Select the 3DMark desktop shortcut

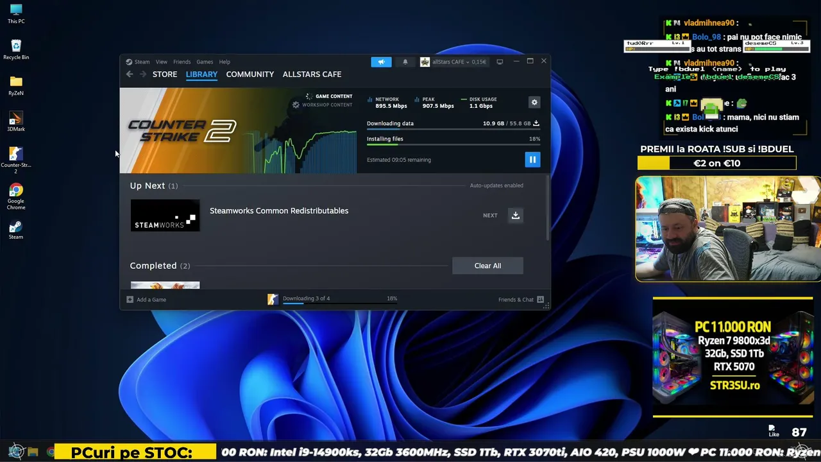pos(16,121)
